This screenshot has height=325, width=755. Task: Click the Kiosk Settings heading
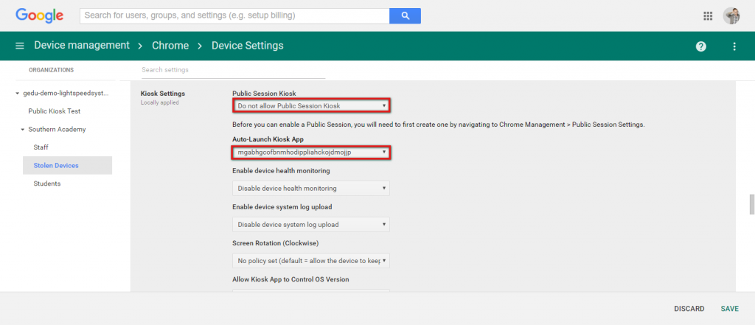tap(163, 94)
